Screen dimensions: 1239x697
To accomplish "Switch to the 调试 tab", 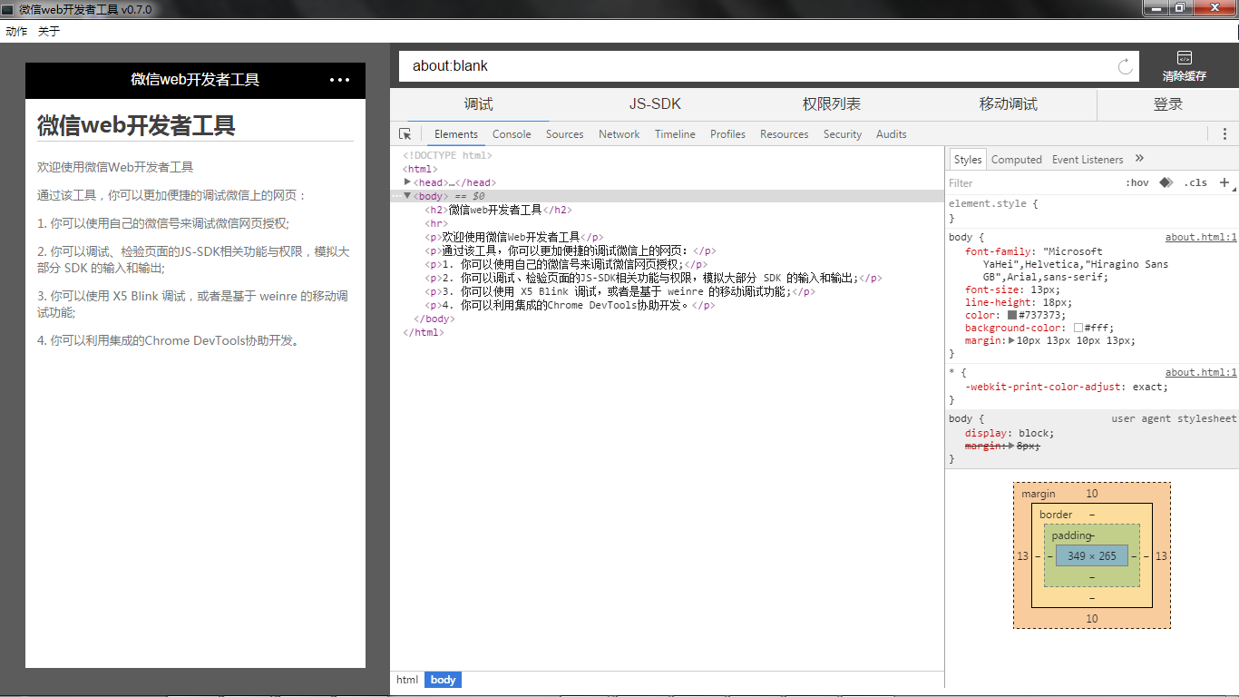I will (x=479, y=104).
